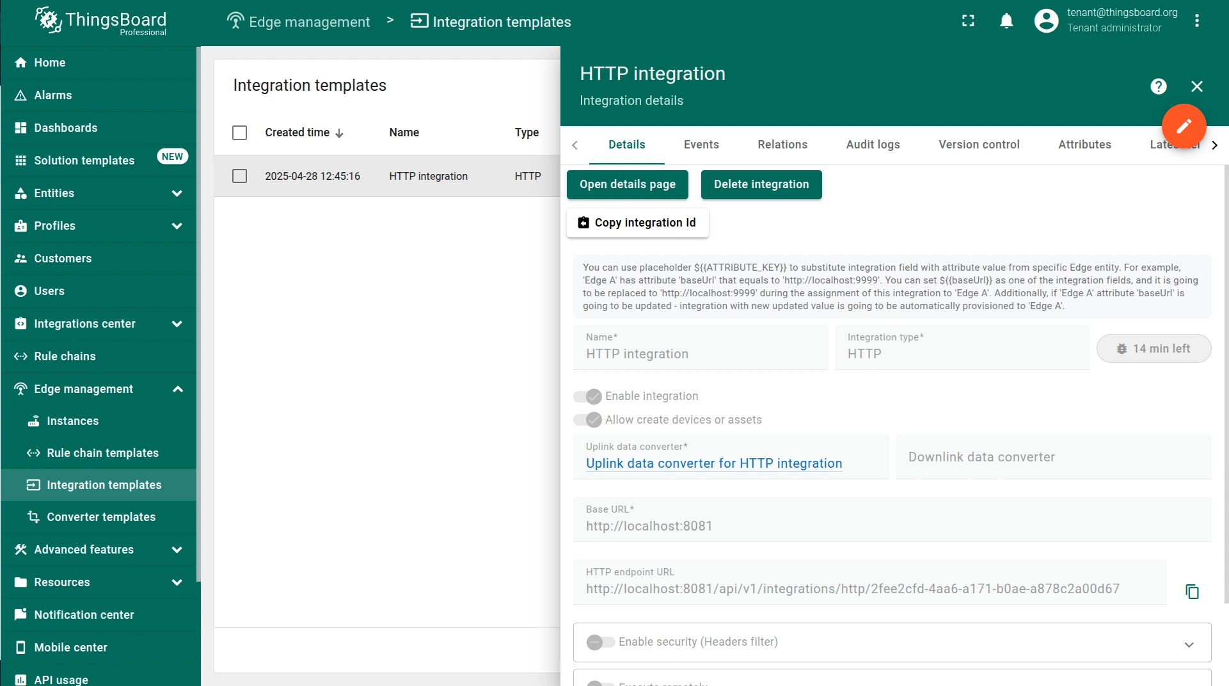Image resolution: width=1229 pixels, height=686 pixels.
Task: Expand Enable security panel chevron
Action: tap(1189, 644)
